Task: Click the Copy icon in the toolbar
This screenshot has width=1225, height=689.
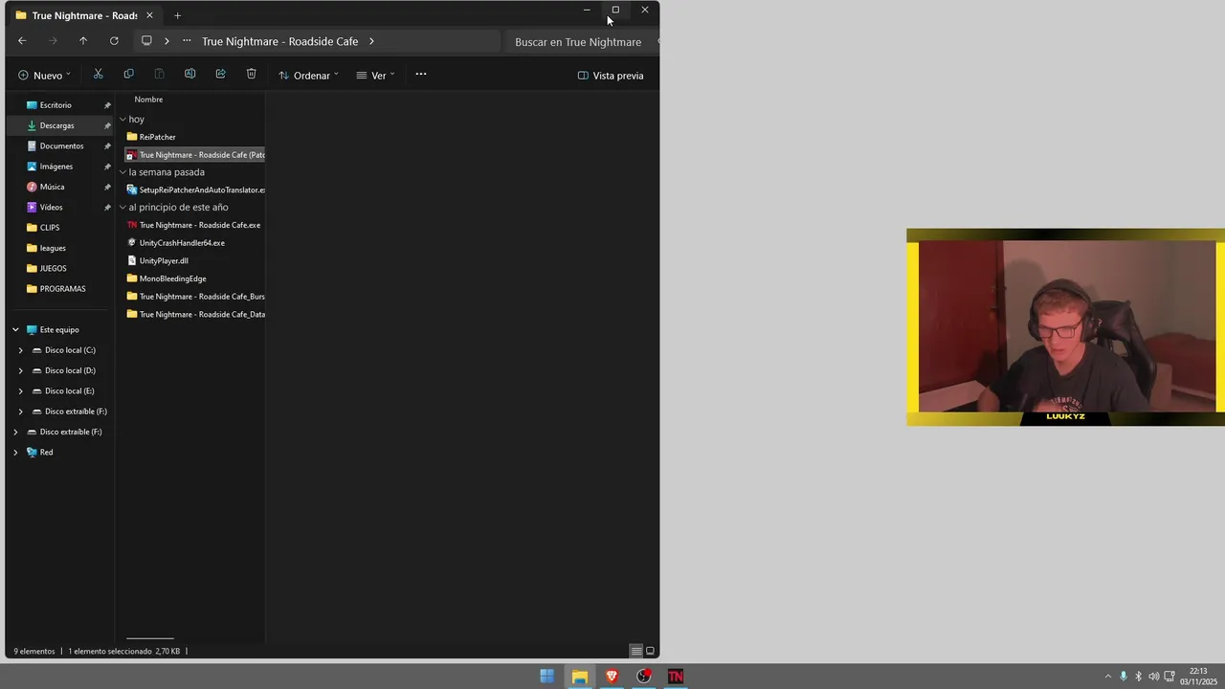Action: tap(128, 75)
